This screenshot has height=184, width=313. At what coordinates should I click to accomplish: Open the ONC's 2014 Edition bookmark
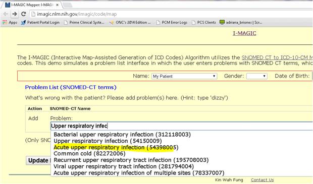click(130, 22)
